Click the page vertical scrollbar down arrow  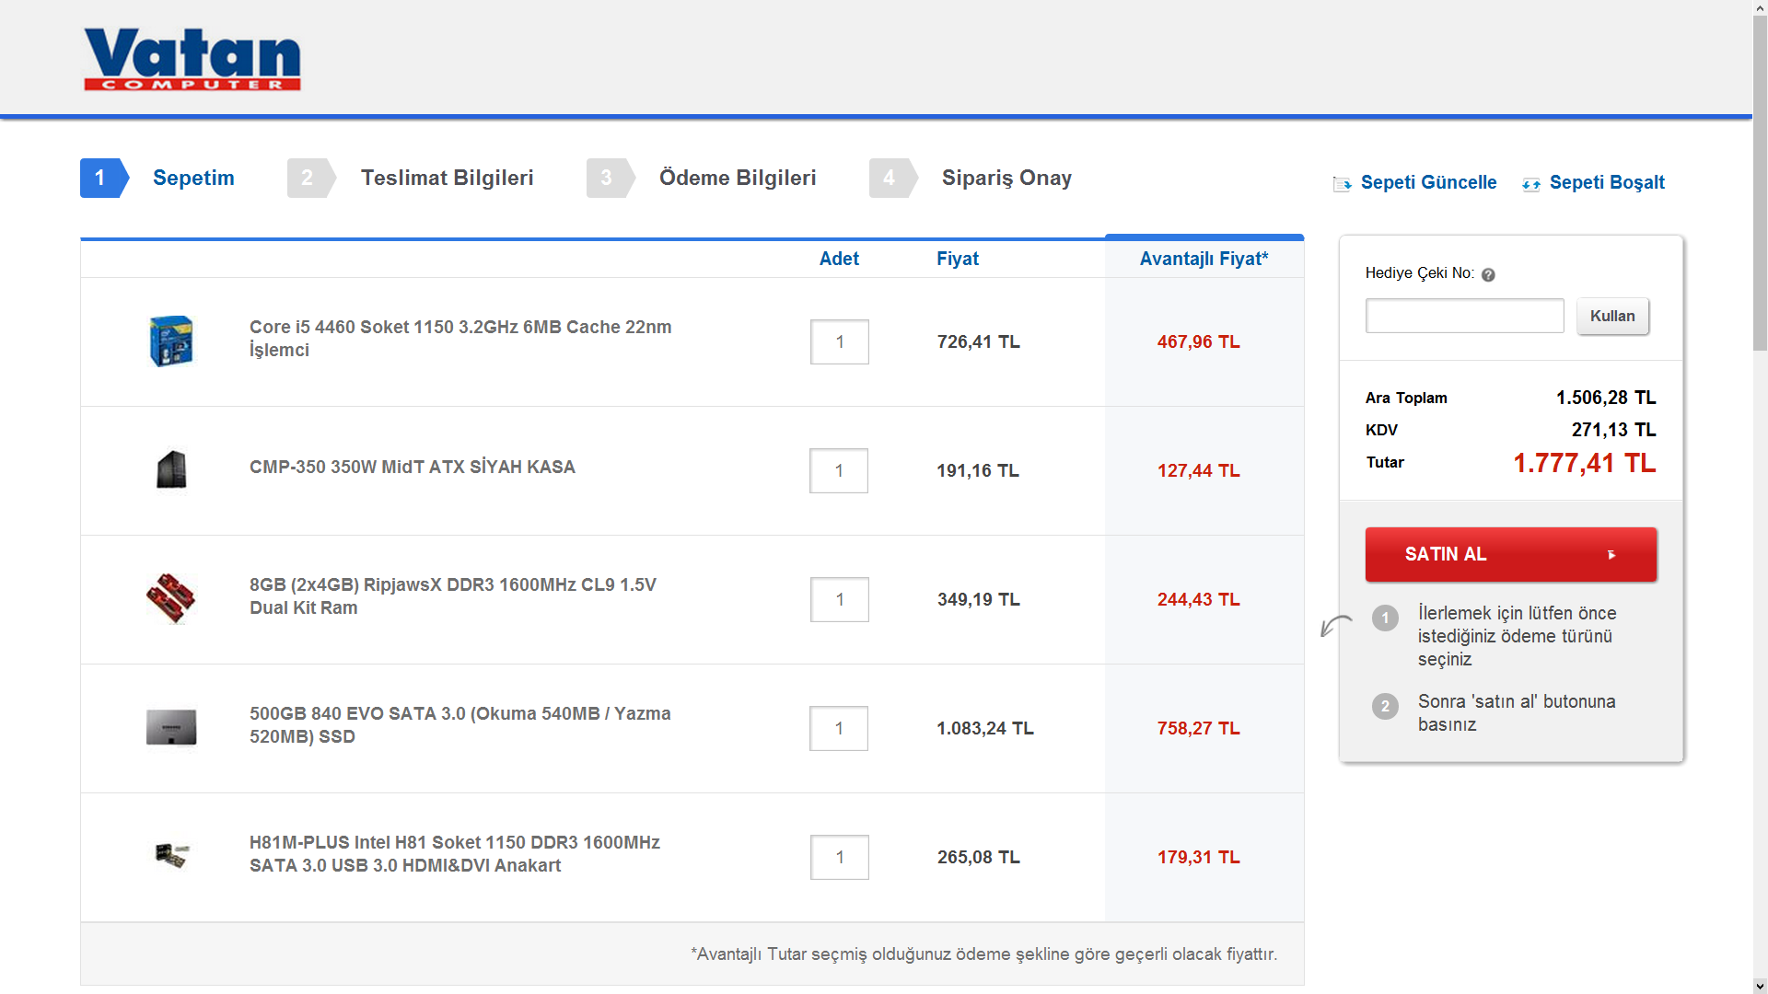coord(1759,985)
